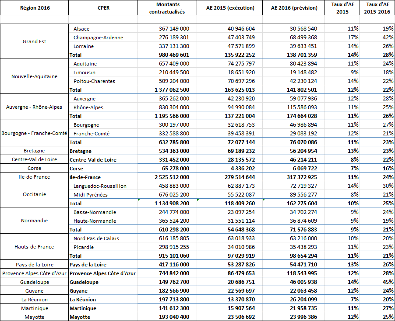Click the Guadeloupe 45% rate cell
395x321 pixels.
pyautogui.click(x=387, y=282)
